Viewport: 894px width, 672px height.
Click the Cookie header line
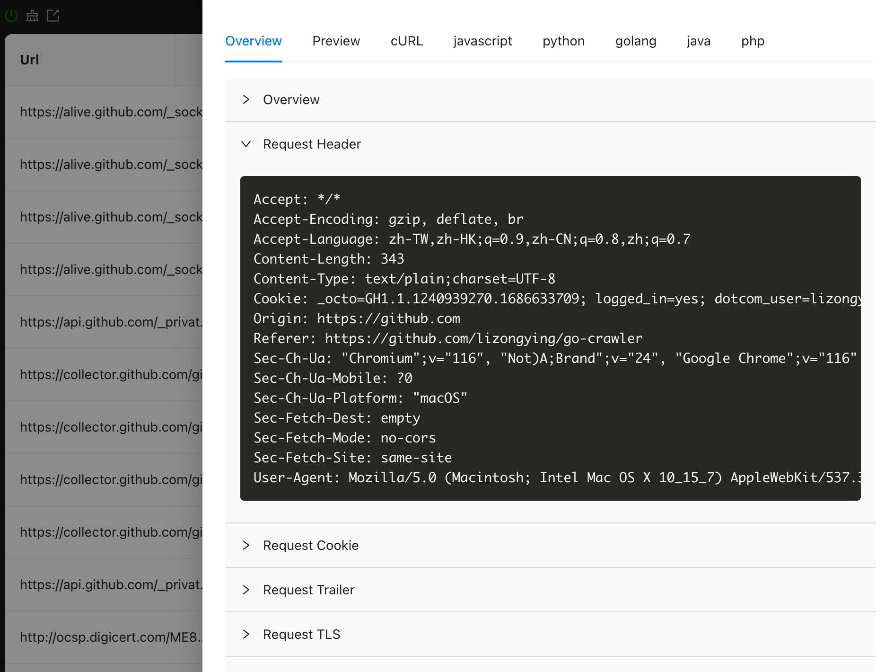pyautogui.click(x=557, y=299)
